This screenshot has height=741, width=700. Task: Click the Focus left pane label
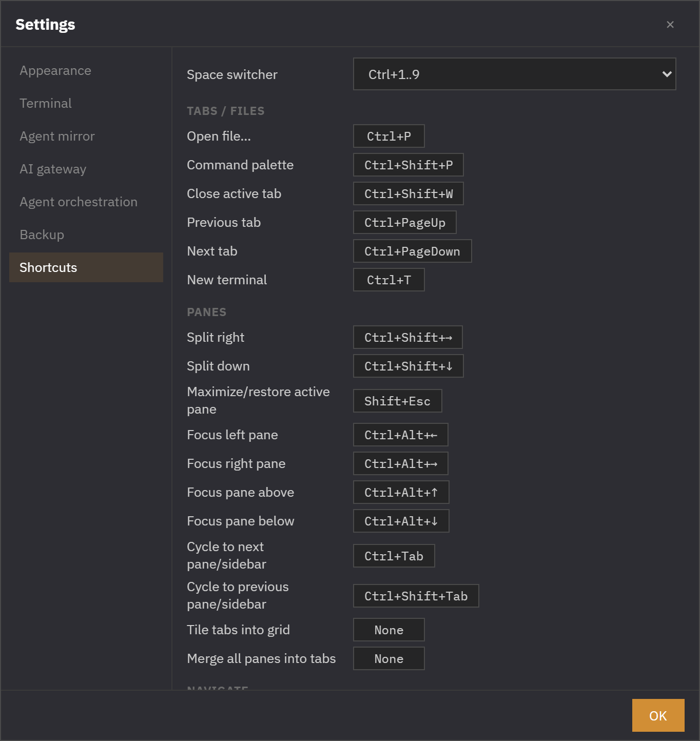tap(232, 435)
